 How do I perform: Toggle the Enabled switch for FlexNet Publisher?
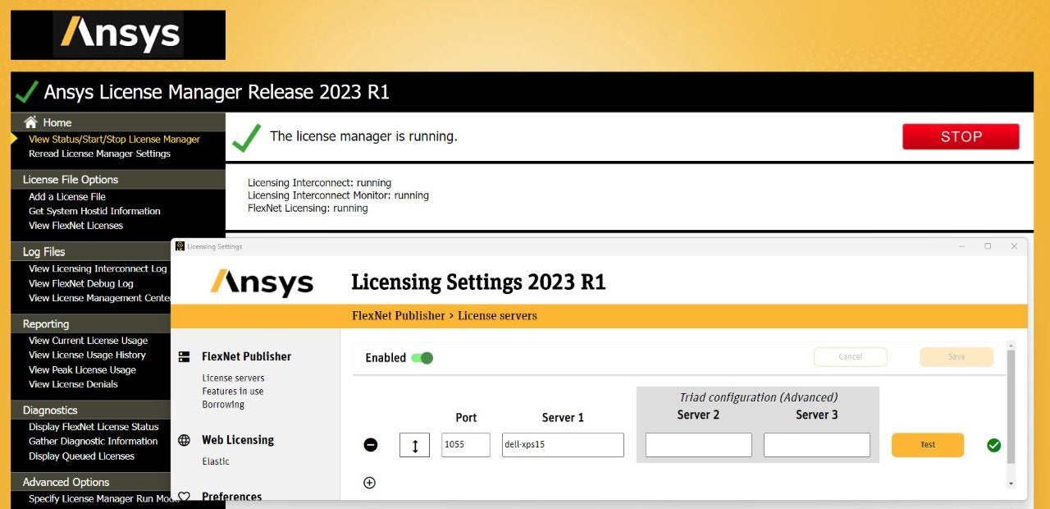click(422, 358)
